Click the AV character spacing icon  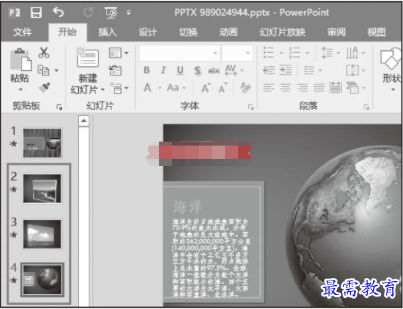pyautogui.click(x=231, y=70)
